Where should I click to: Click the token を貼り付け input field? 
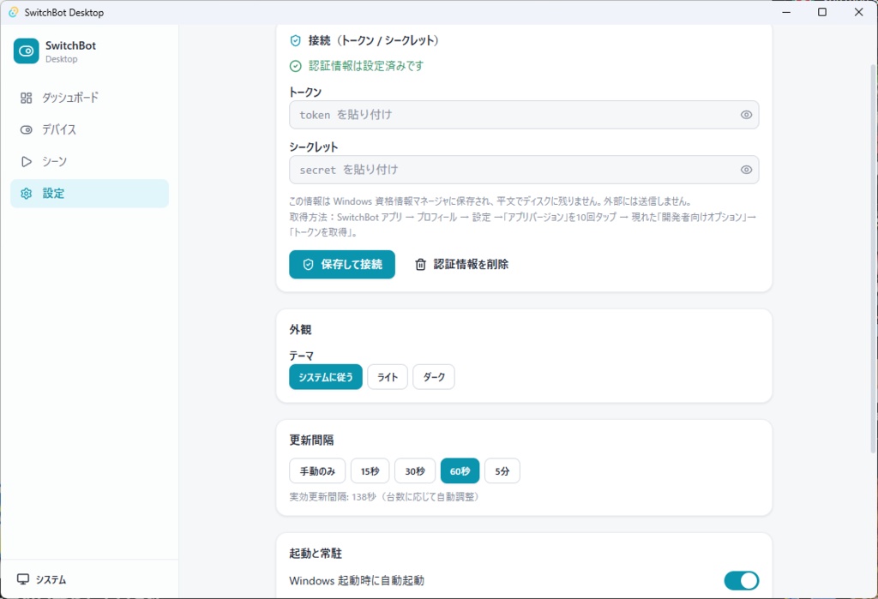pyautogui.click(x=524, y=115)
